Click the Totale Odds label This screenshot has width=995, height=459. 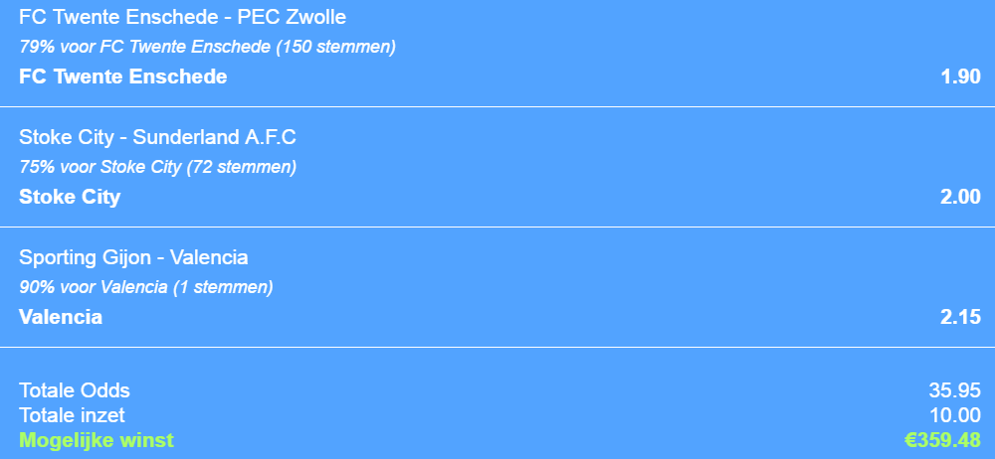coord(75,390)
